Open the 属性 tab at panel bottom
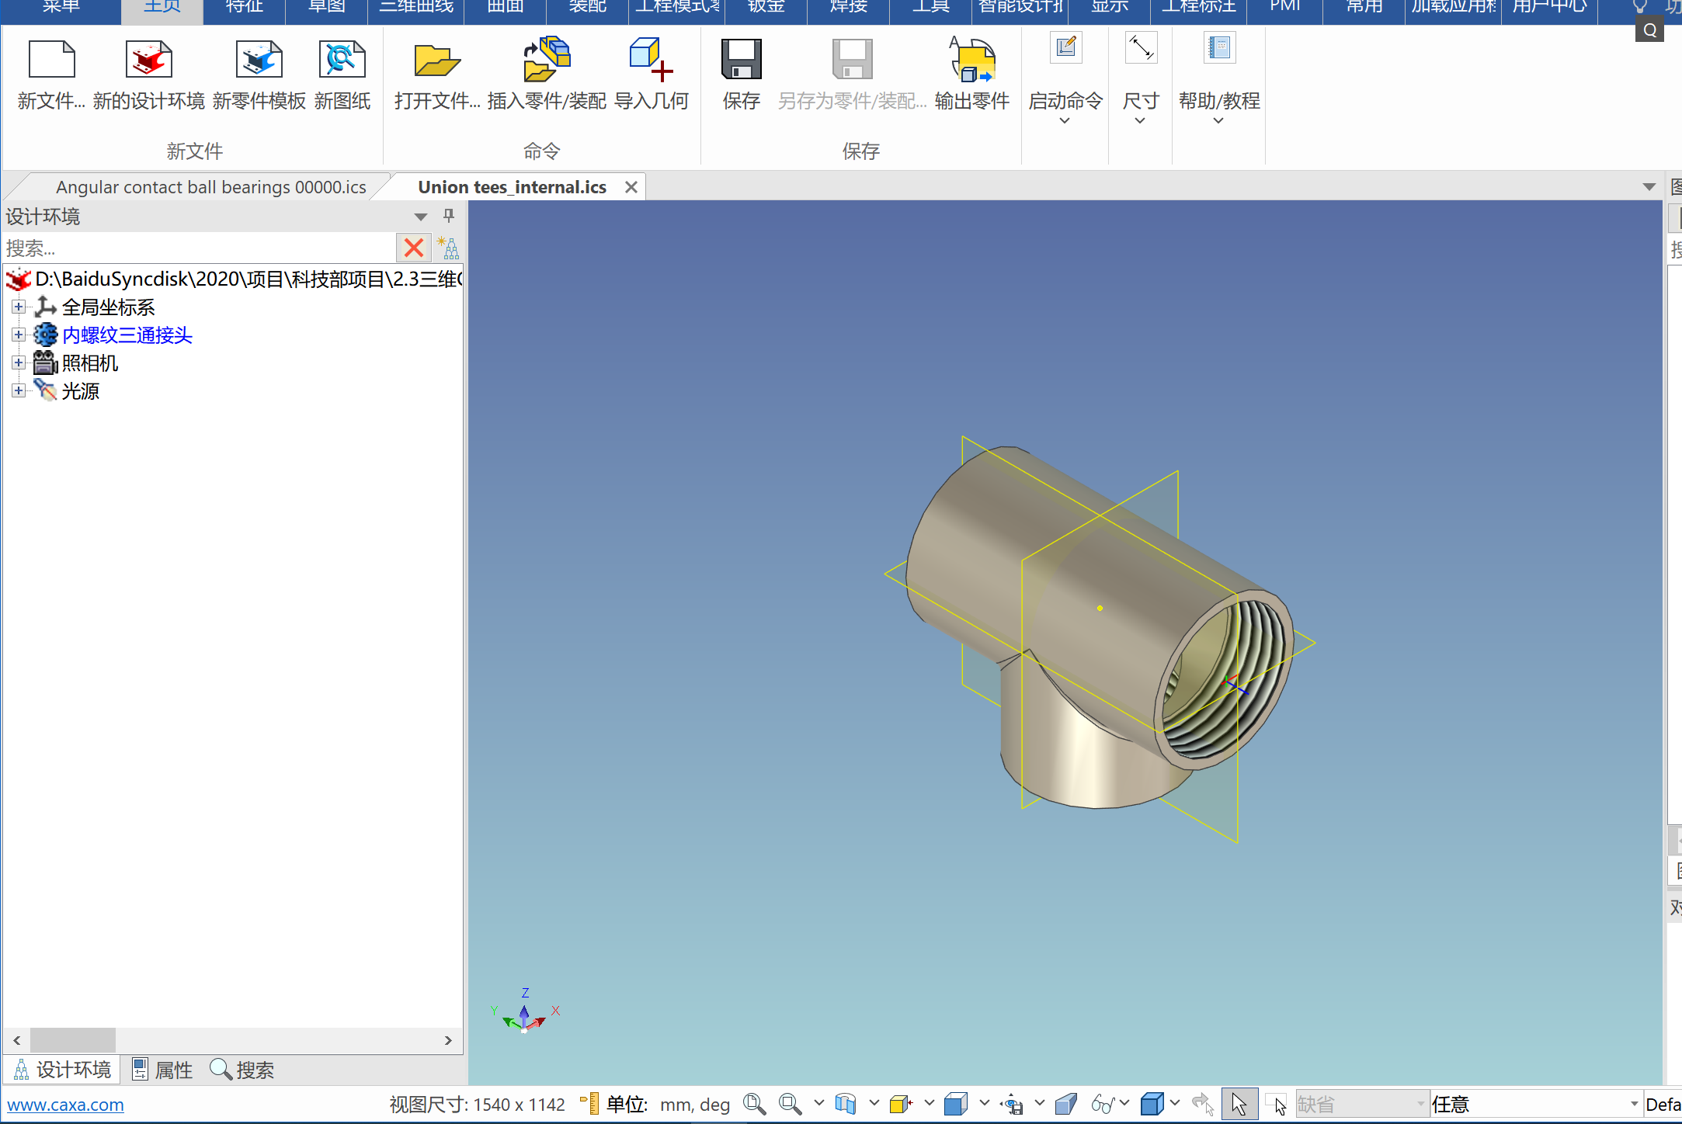 click(162, 1070)
